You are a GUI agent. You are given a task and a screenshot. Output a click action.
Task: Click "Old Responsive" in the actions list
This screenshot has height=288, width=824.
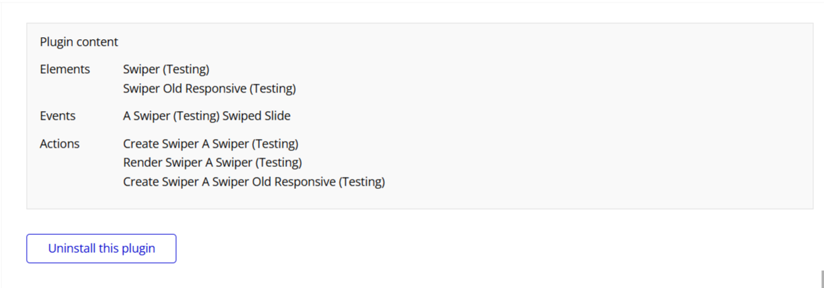point(303,182)
